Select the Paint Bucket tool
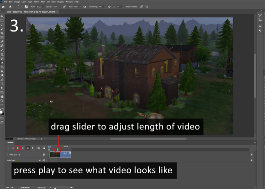The image size is (265, 189). [x=2, y=67]
